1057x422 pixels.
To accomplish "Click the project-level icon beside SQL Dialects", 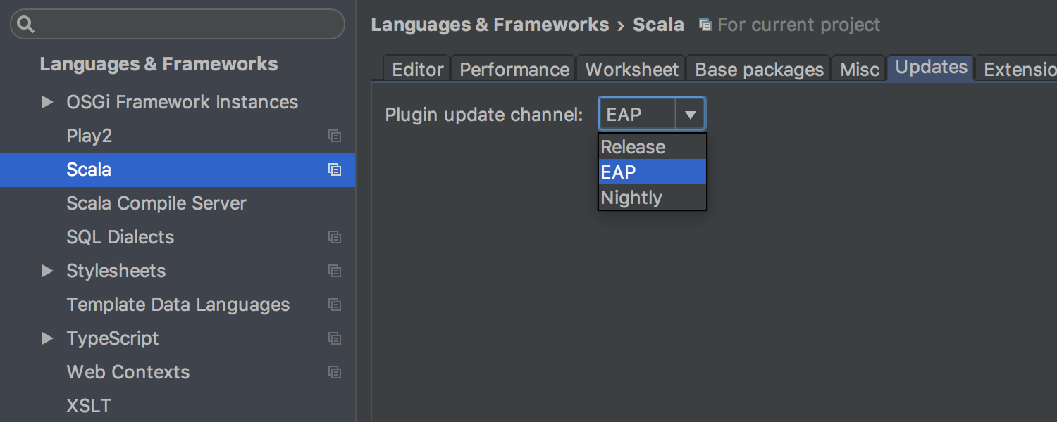I will click(335, 237).
